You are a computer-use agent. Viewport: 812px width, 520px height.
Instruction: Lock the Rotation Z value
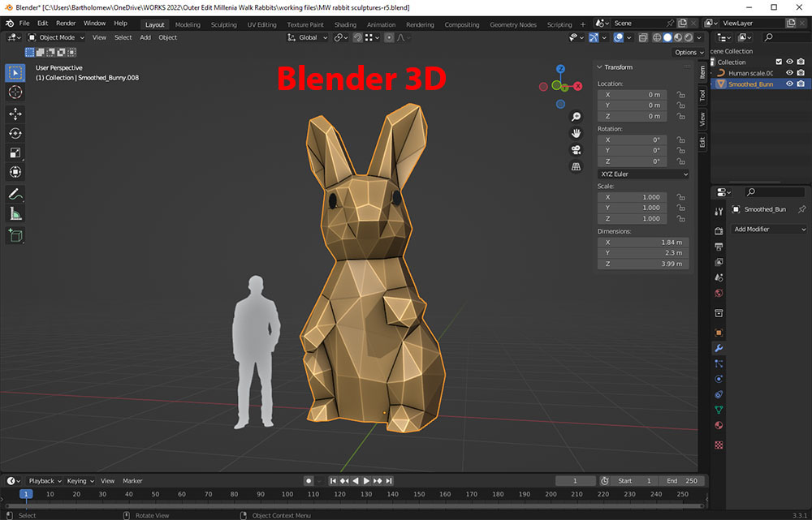click(681, 161)
